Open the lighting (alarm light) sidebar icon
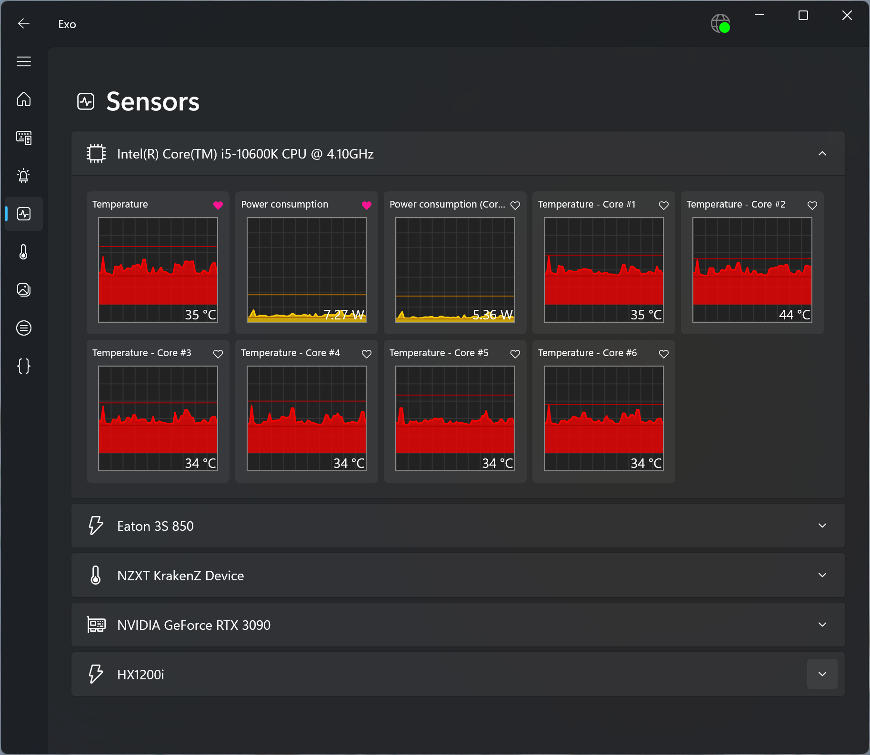Screen dimensions: 870x755 24,176
